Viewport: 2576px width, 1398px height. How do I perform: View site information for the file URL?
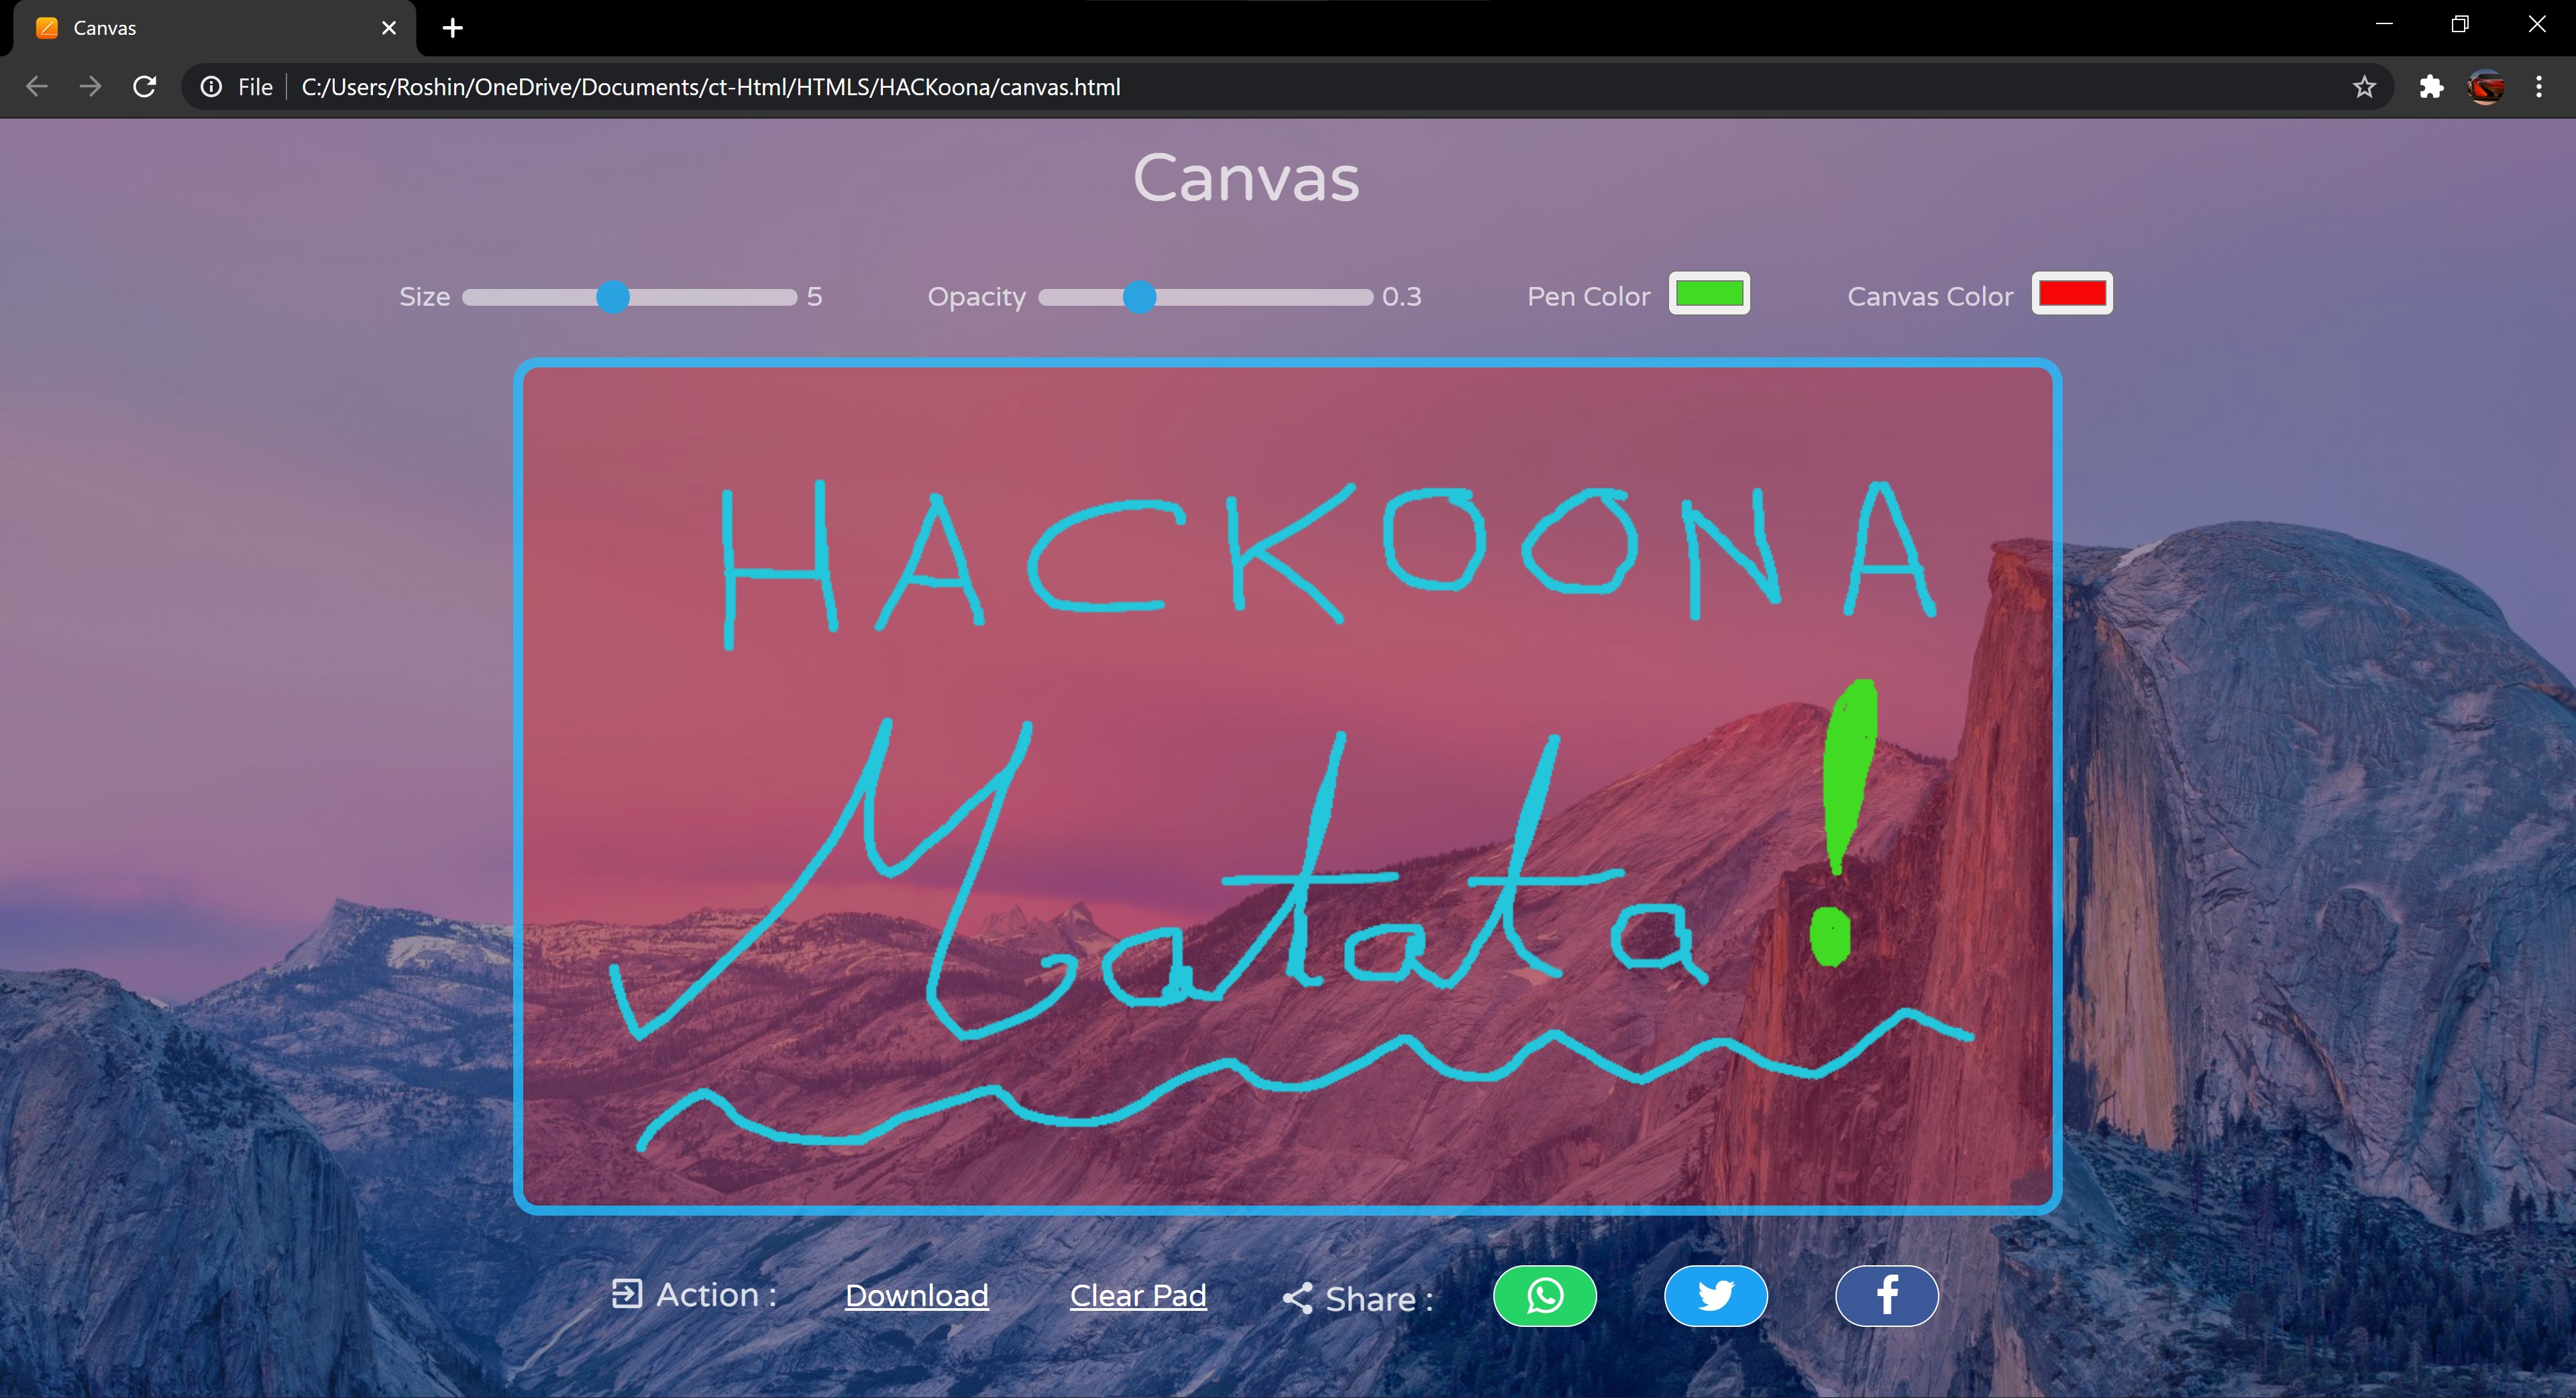click(211, 87)
